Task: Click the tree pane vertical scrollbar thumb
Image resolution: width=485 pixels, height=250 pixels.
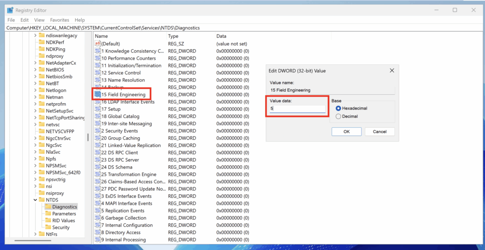Action: [x=88, y=137]
